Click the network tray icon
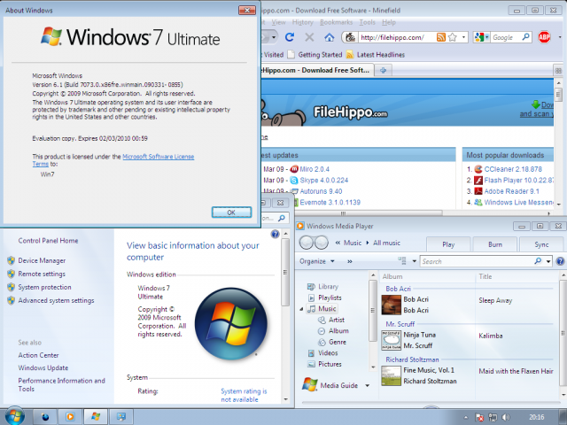This screenshot has height=425, width=567. point(493,417)
